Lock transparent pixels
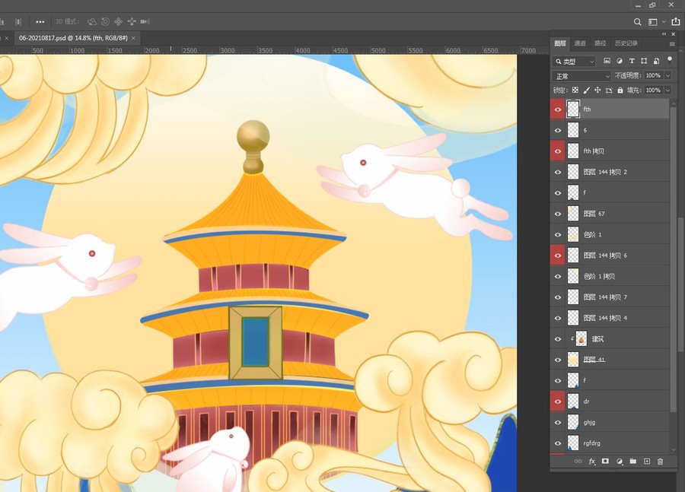Viewport: 685px width, 492px height. (575, 90)
